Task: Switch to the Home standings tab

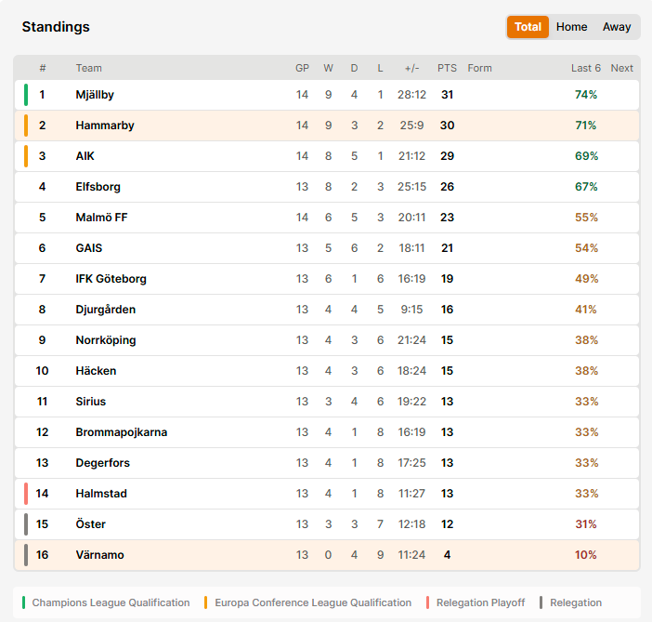Action: pos(572,27)
